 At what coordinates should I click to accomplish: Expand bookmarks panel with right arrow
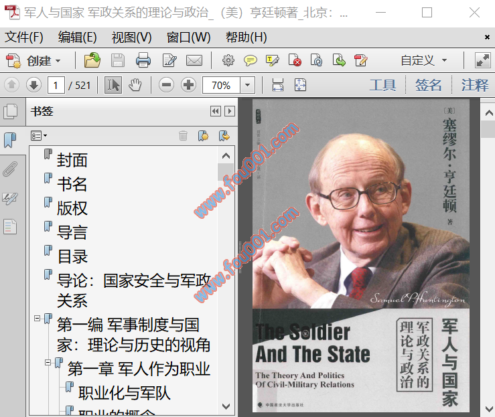click(x=230, y=111)
